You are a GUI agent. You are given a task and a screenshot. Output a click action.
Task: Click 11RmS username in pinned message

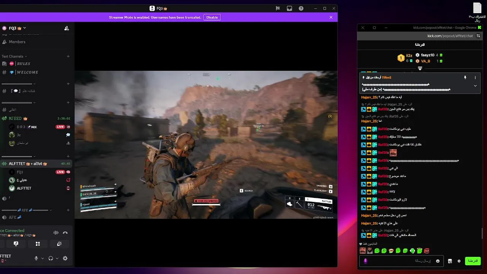(387, 78)
